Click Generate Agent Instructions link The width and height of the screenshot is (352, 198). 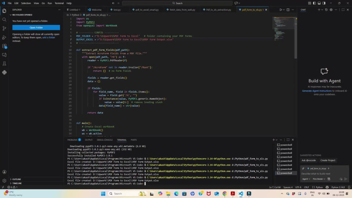point(316,91)
